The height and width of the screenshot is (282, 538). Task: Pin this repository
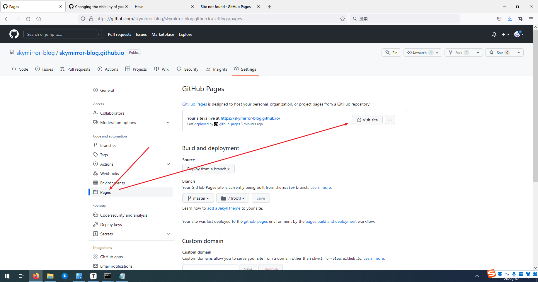click(x=391, y=52)
